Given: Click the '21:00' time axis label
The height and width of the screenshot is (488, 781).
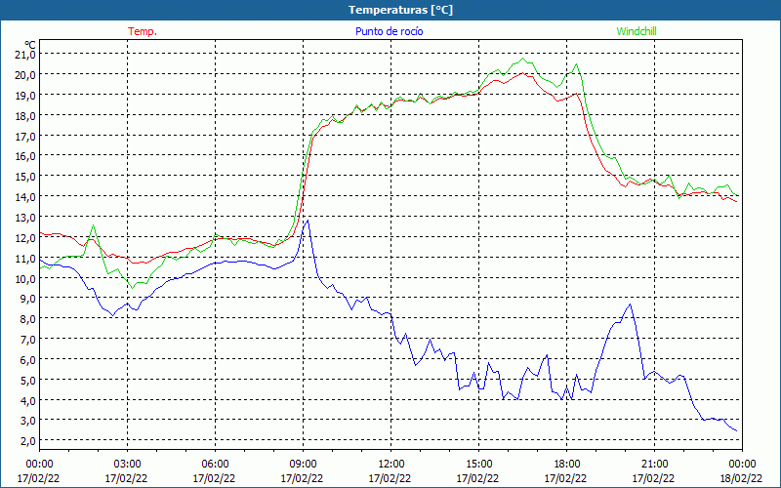Looking at the screenshot, I should point(654,465).
